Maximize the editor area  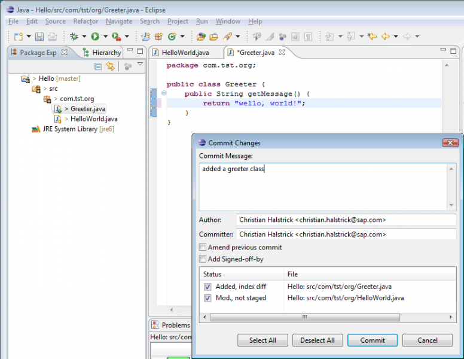tap(453, 51)
